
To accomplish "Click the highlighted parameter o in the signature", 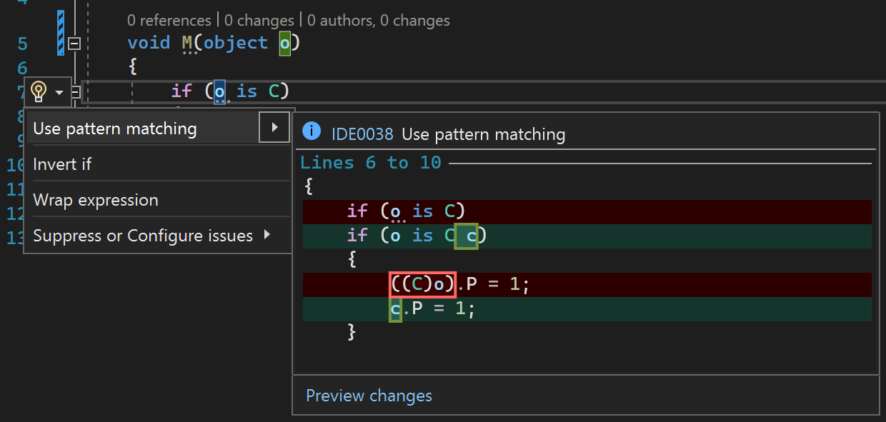I will (286, 43).
